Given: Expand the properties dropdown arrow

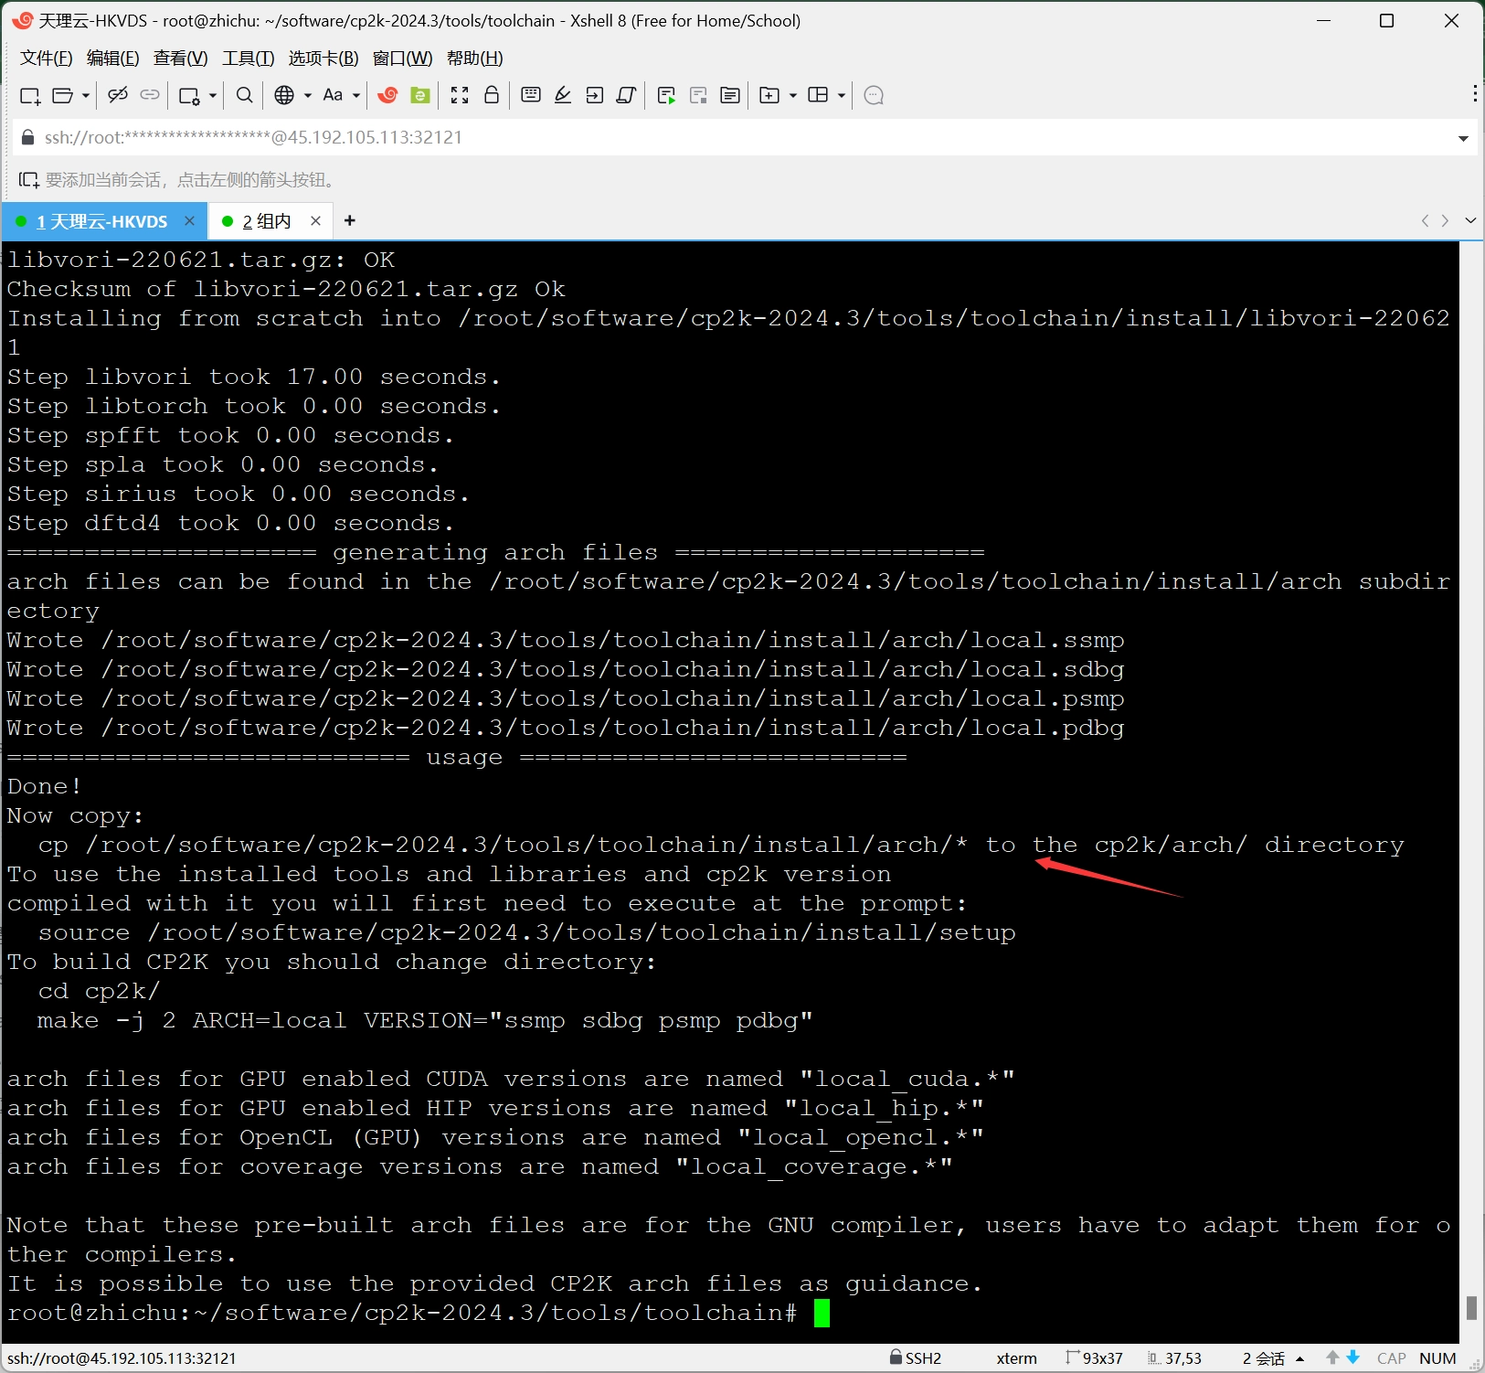Looking at the screenshot, I should point(213,95).
